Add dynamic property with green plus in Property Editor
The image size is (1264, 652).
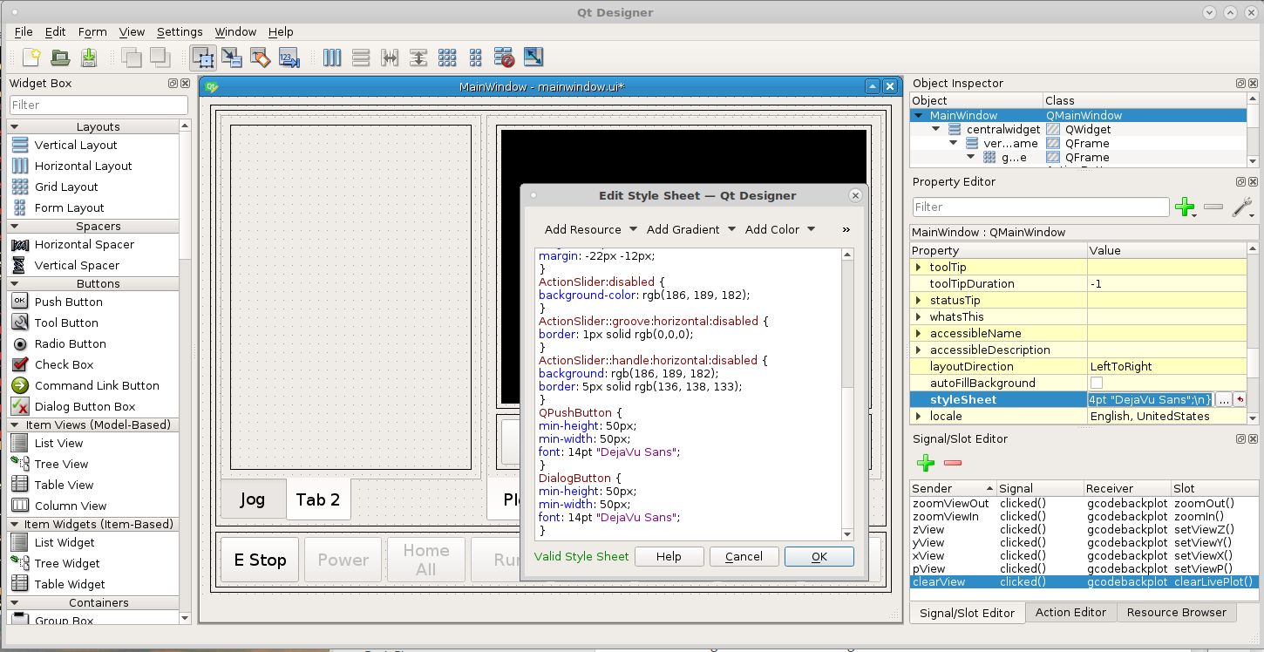point(1186,207)
